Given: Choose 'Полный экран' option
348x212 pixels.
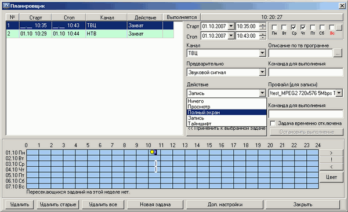Looking at the screenshot, I should (227, 112).
